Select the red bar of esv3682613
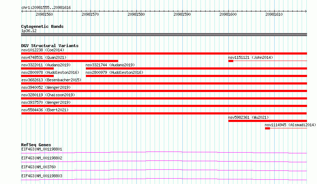Screen dimensions: 317x184 [x=164, y=83]
